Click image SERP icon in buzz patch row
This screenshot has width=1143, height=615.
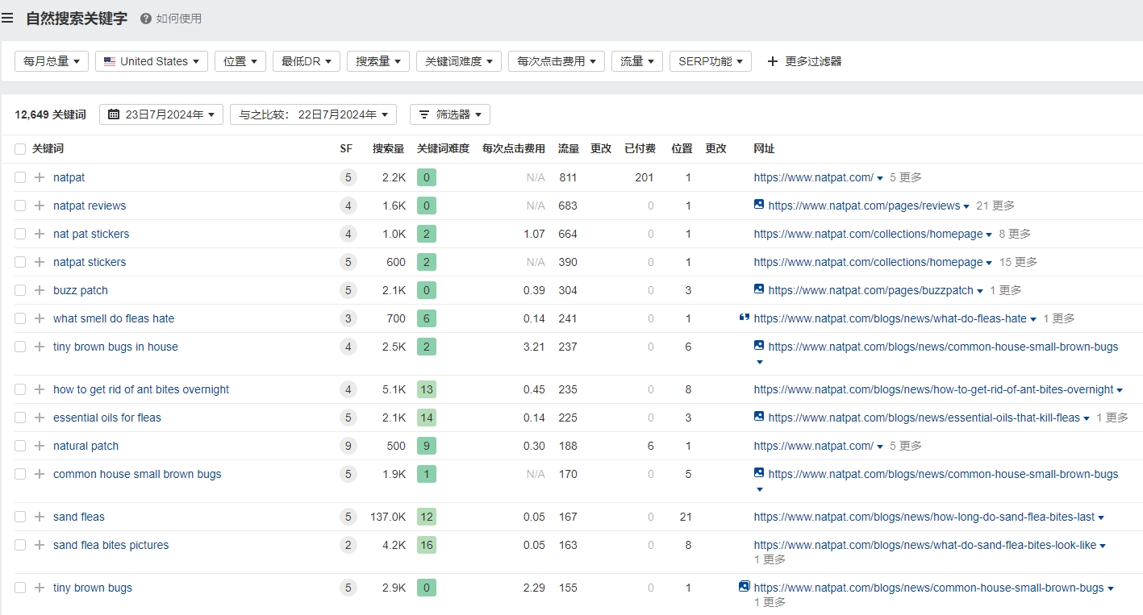click(759, 289)
